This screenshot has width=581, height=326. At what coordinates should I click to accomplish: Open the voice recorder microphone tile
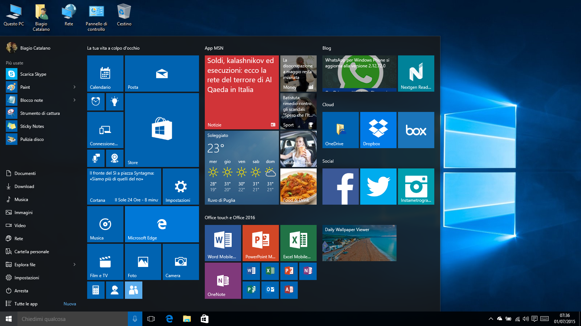pyautogui.click(x=96, y=158)
